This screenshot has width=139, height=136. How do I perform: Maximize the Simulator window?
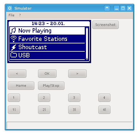[123, 8]
